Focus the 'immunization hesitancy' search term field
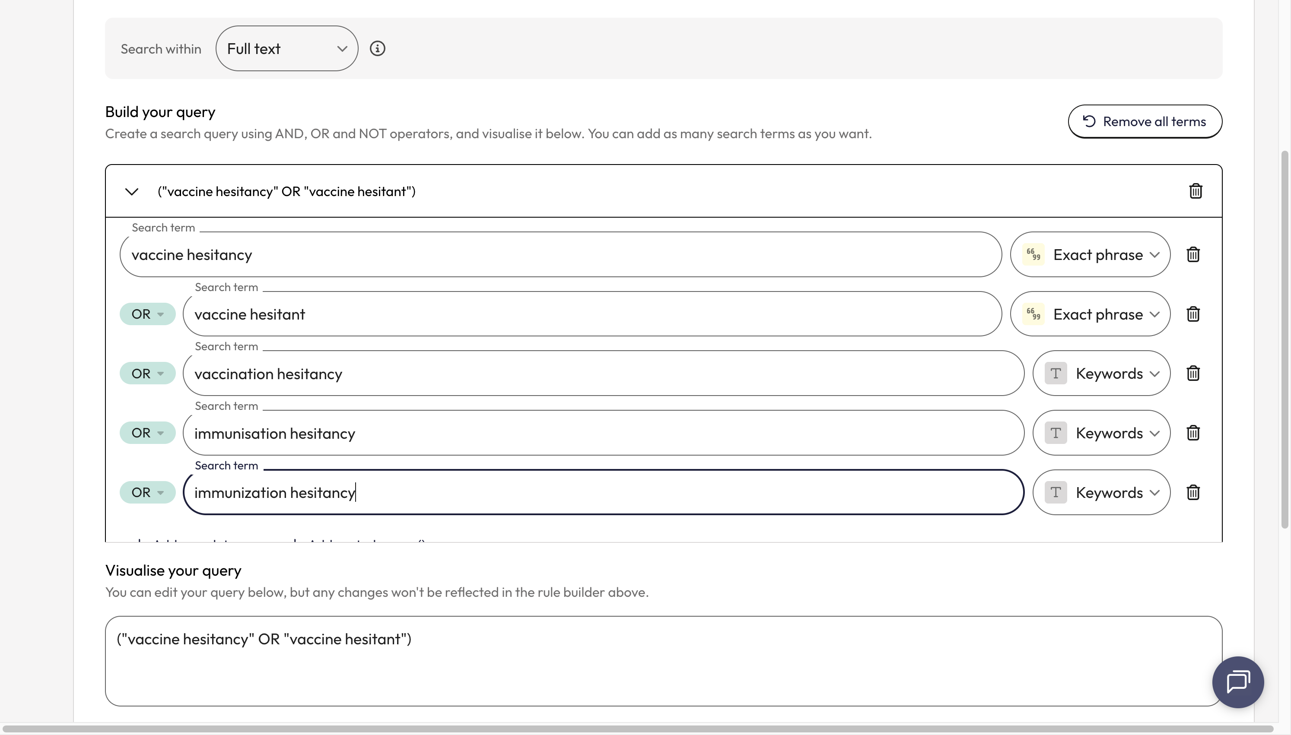This screenshot has height=735, width=1291. click(x=603, y=492)
